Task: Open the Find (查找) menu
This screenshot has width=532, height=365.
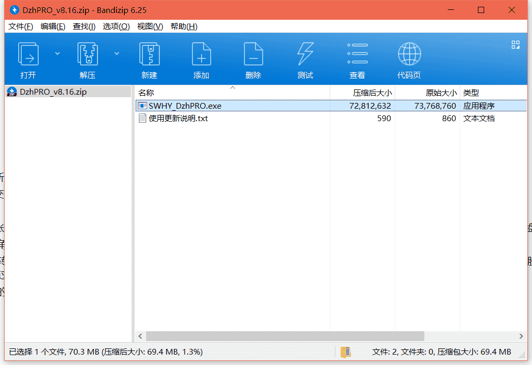Action: 84,27
